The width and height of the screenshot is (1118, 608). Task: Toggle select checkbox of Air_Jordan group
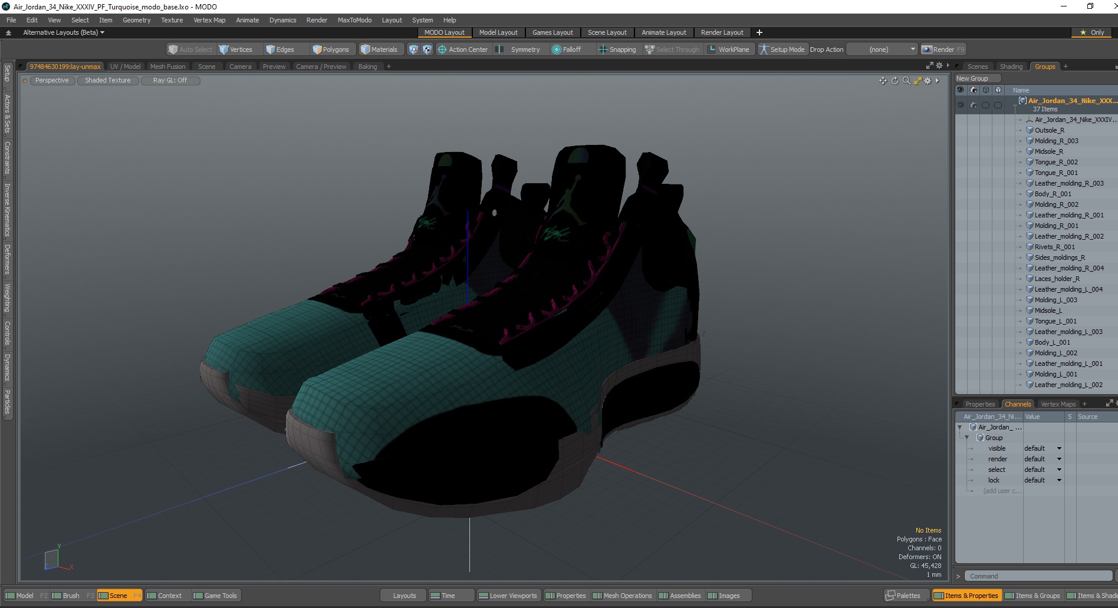(986, 105)
